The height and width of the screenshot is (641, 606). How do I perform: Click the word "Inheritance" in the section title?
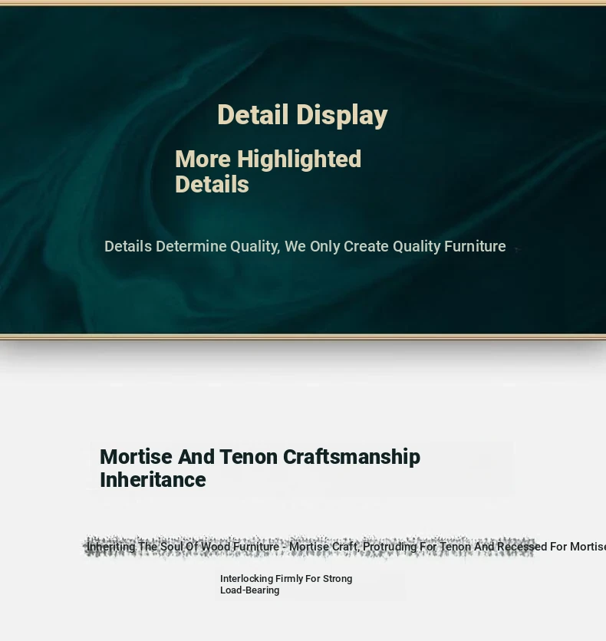pos(153,480)
